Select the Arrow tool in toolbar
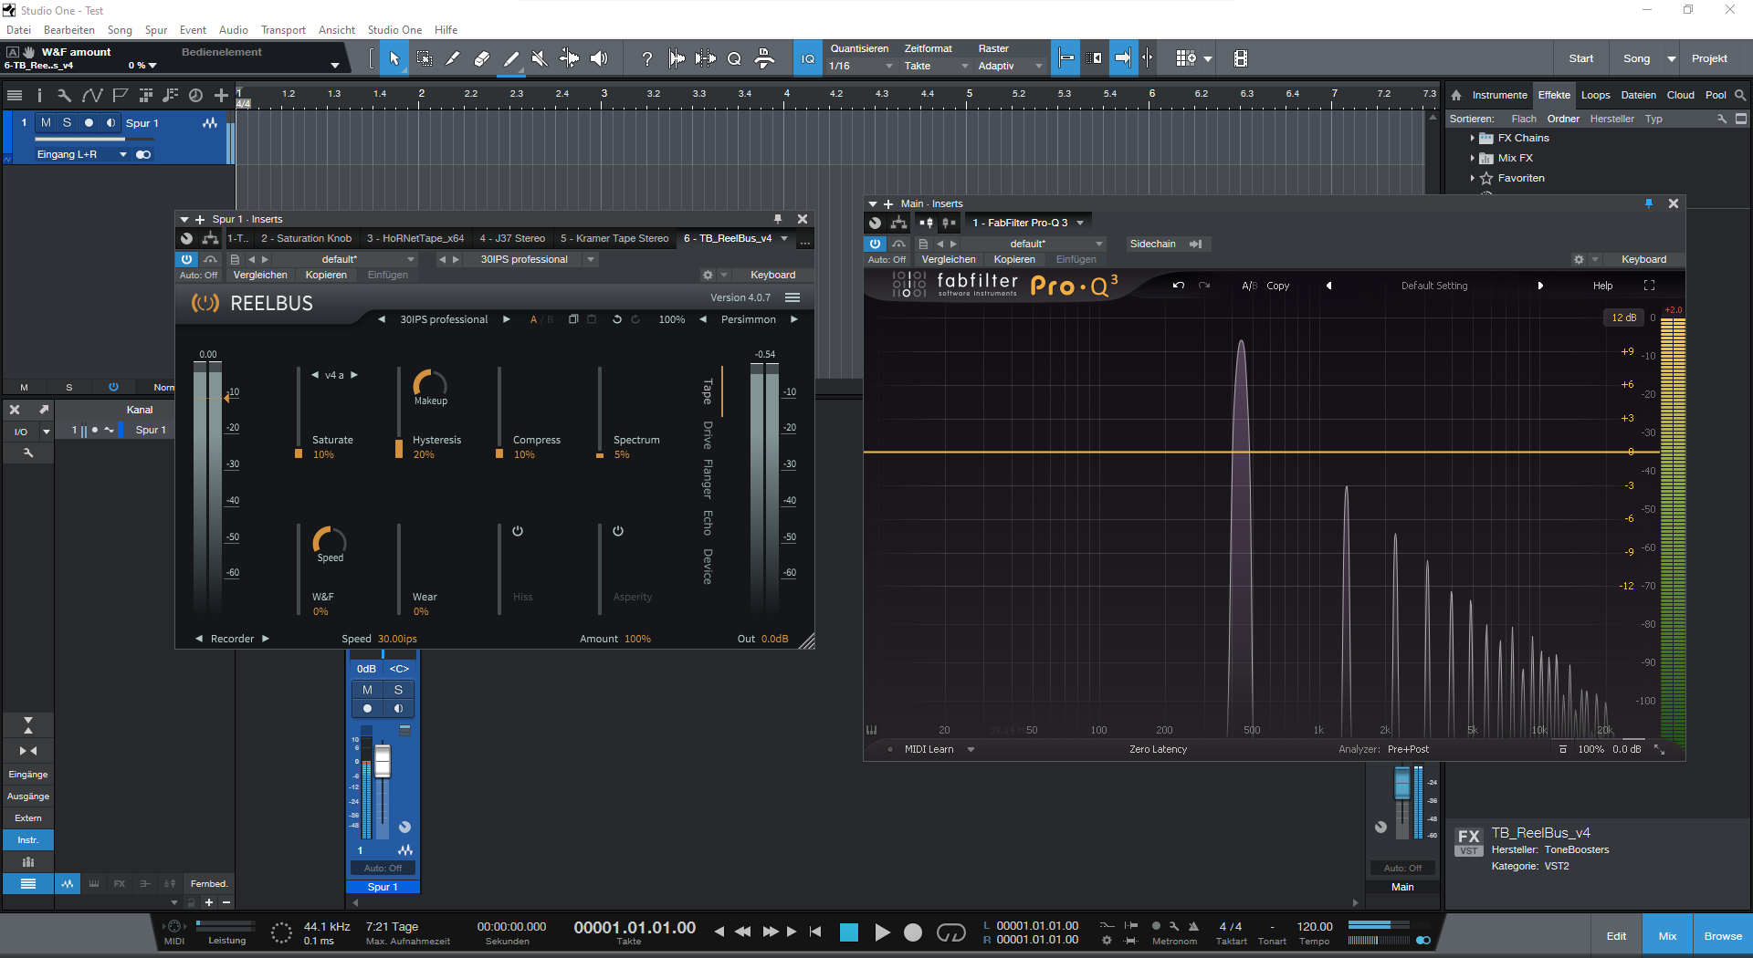The height and width of the screenshot is (958, 1753). (394, 58)
